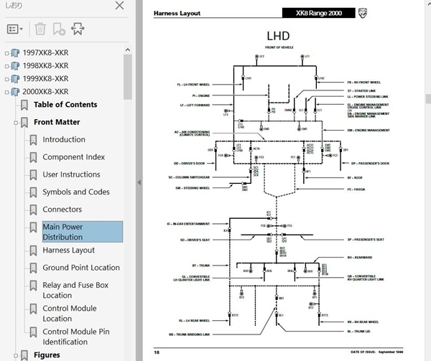This screenshot has height=361, width=431.
Task: Open Control Module Pin Identification bookmark
Action: 76,337
